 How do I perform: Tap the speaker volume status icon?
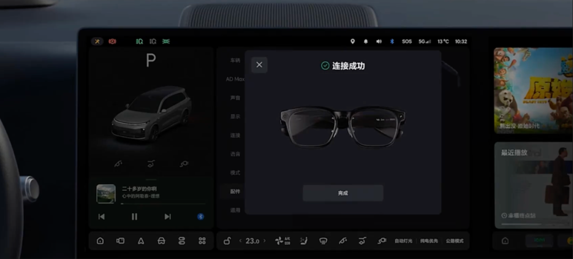pyautogui.click(x=379, y=41)
